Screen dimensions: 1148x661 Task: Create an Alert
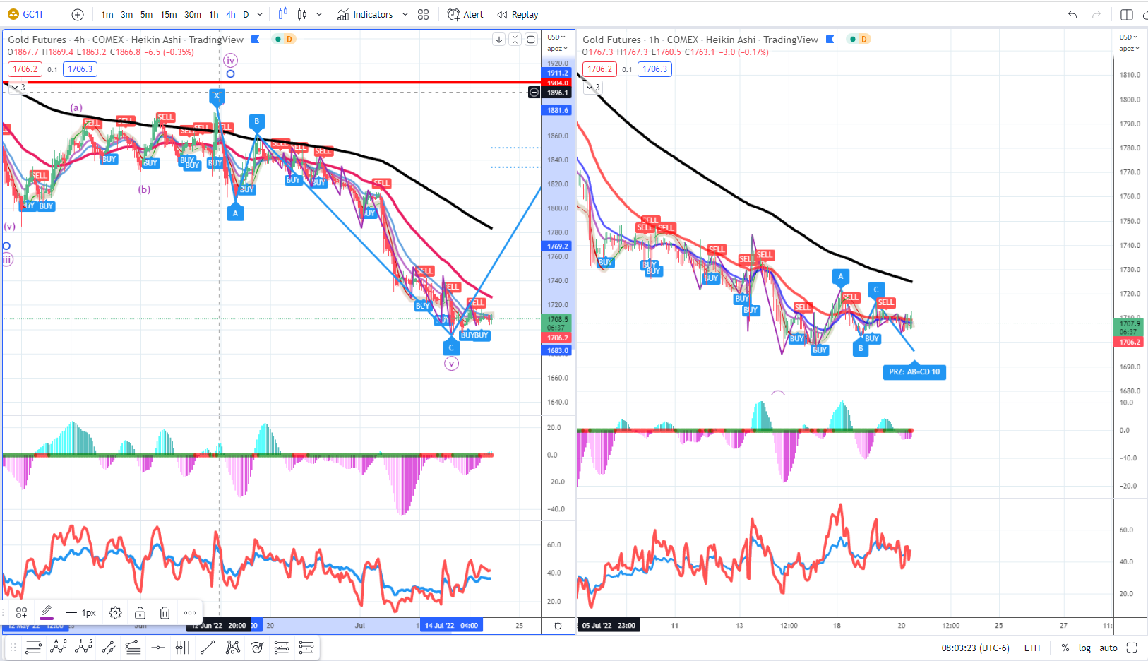pyautogui.click(x=465, y=14)
